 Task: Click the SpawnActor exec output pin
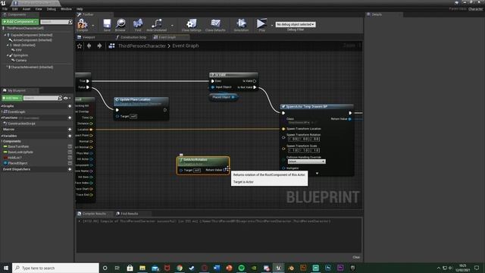350,113
